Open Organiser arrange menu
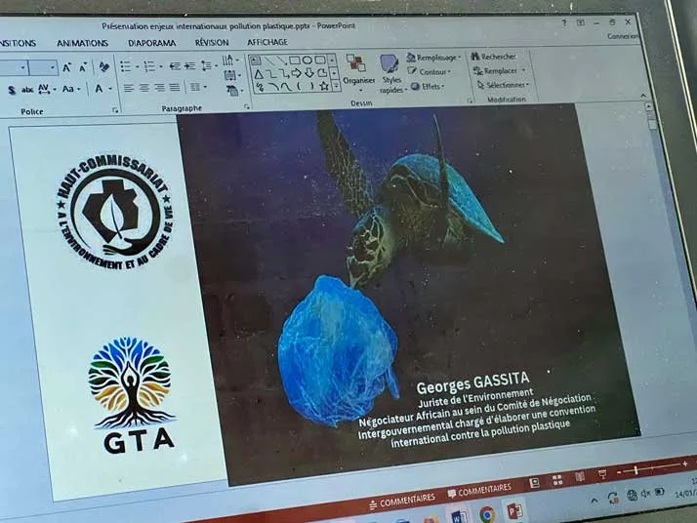The image size is (697, 523). tap(358, 73)
